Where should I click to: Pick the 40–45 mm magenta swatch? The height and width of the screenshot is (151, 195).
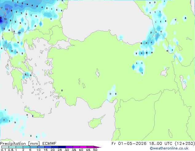83,147
